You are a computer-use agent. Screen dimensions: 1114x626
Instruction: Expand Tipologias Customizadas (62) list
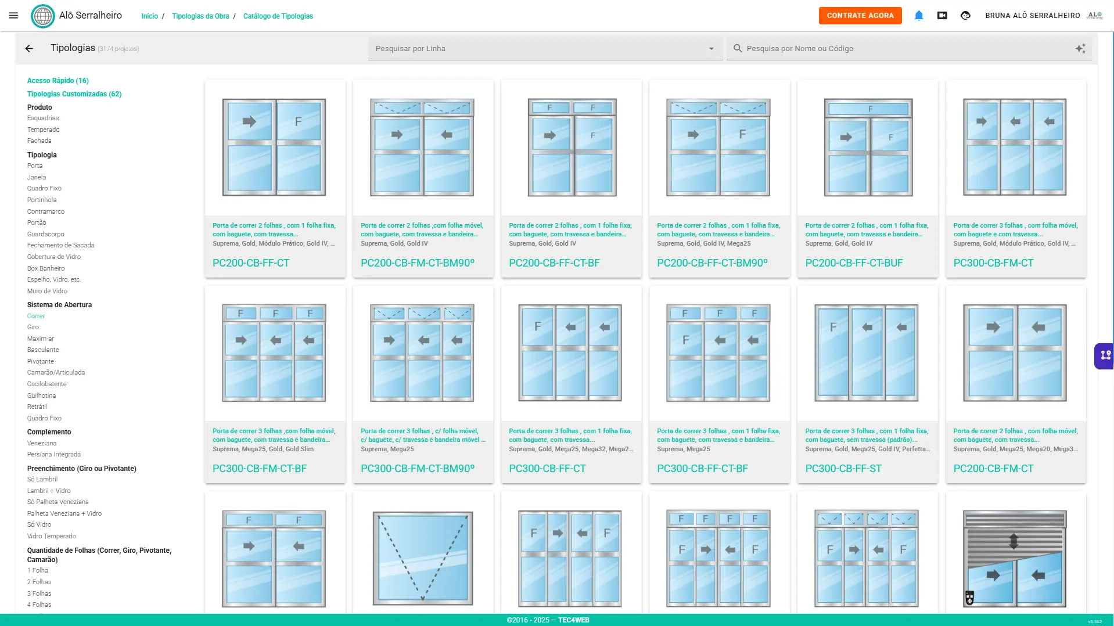(74, 94)
